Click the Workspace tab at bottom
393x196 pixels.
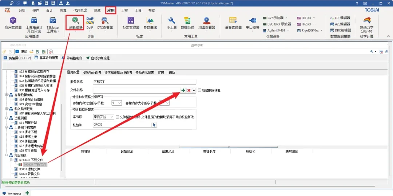12,193
